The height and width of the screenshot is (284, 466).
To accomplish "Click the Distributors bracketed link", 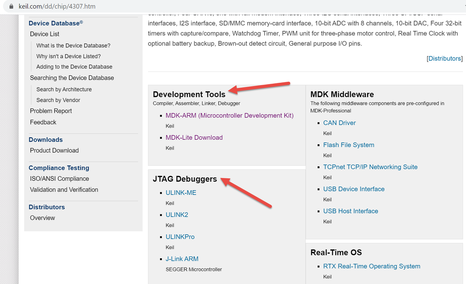I will (x=445, y=58).
